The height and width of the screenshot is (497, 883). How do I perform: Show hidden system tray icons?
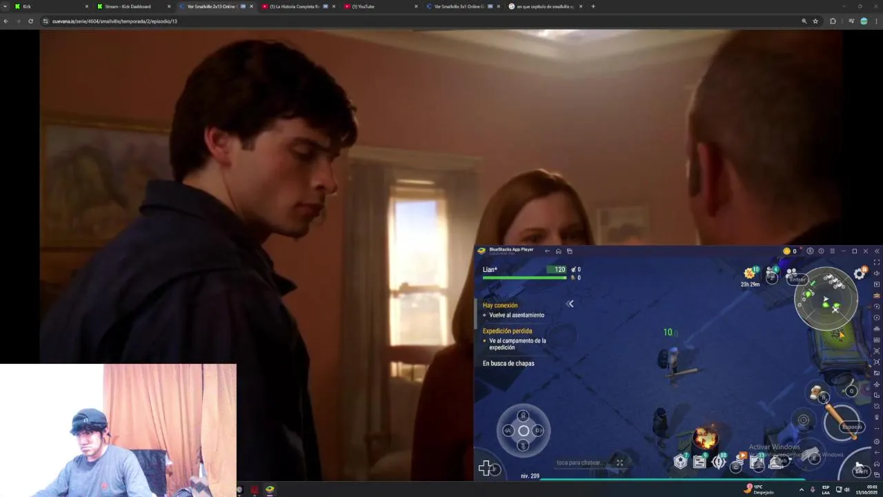801,489
